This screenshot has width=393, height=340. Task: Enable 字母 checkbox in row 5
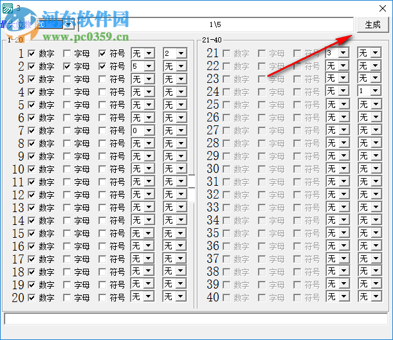(67, 105)
